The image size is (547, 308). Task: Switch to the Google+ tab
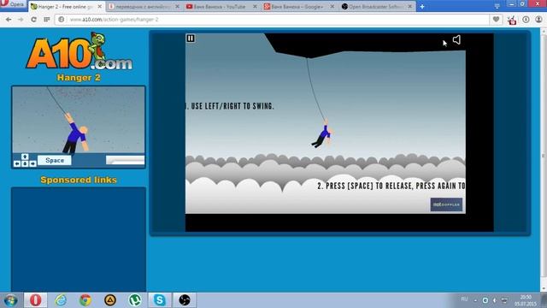(x=299, y=7)
